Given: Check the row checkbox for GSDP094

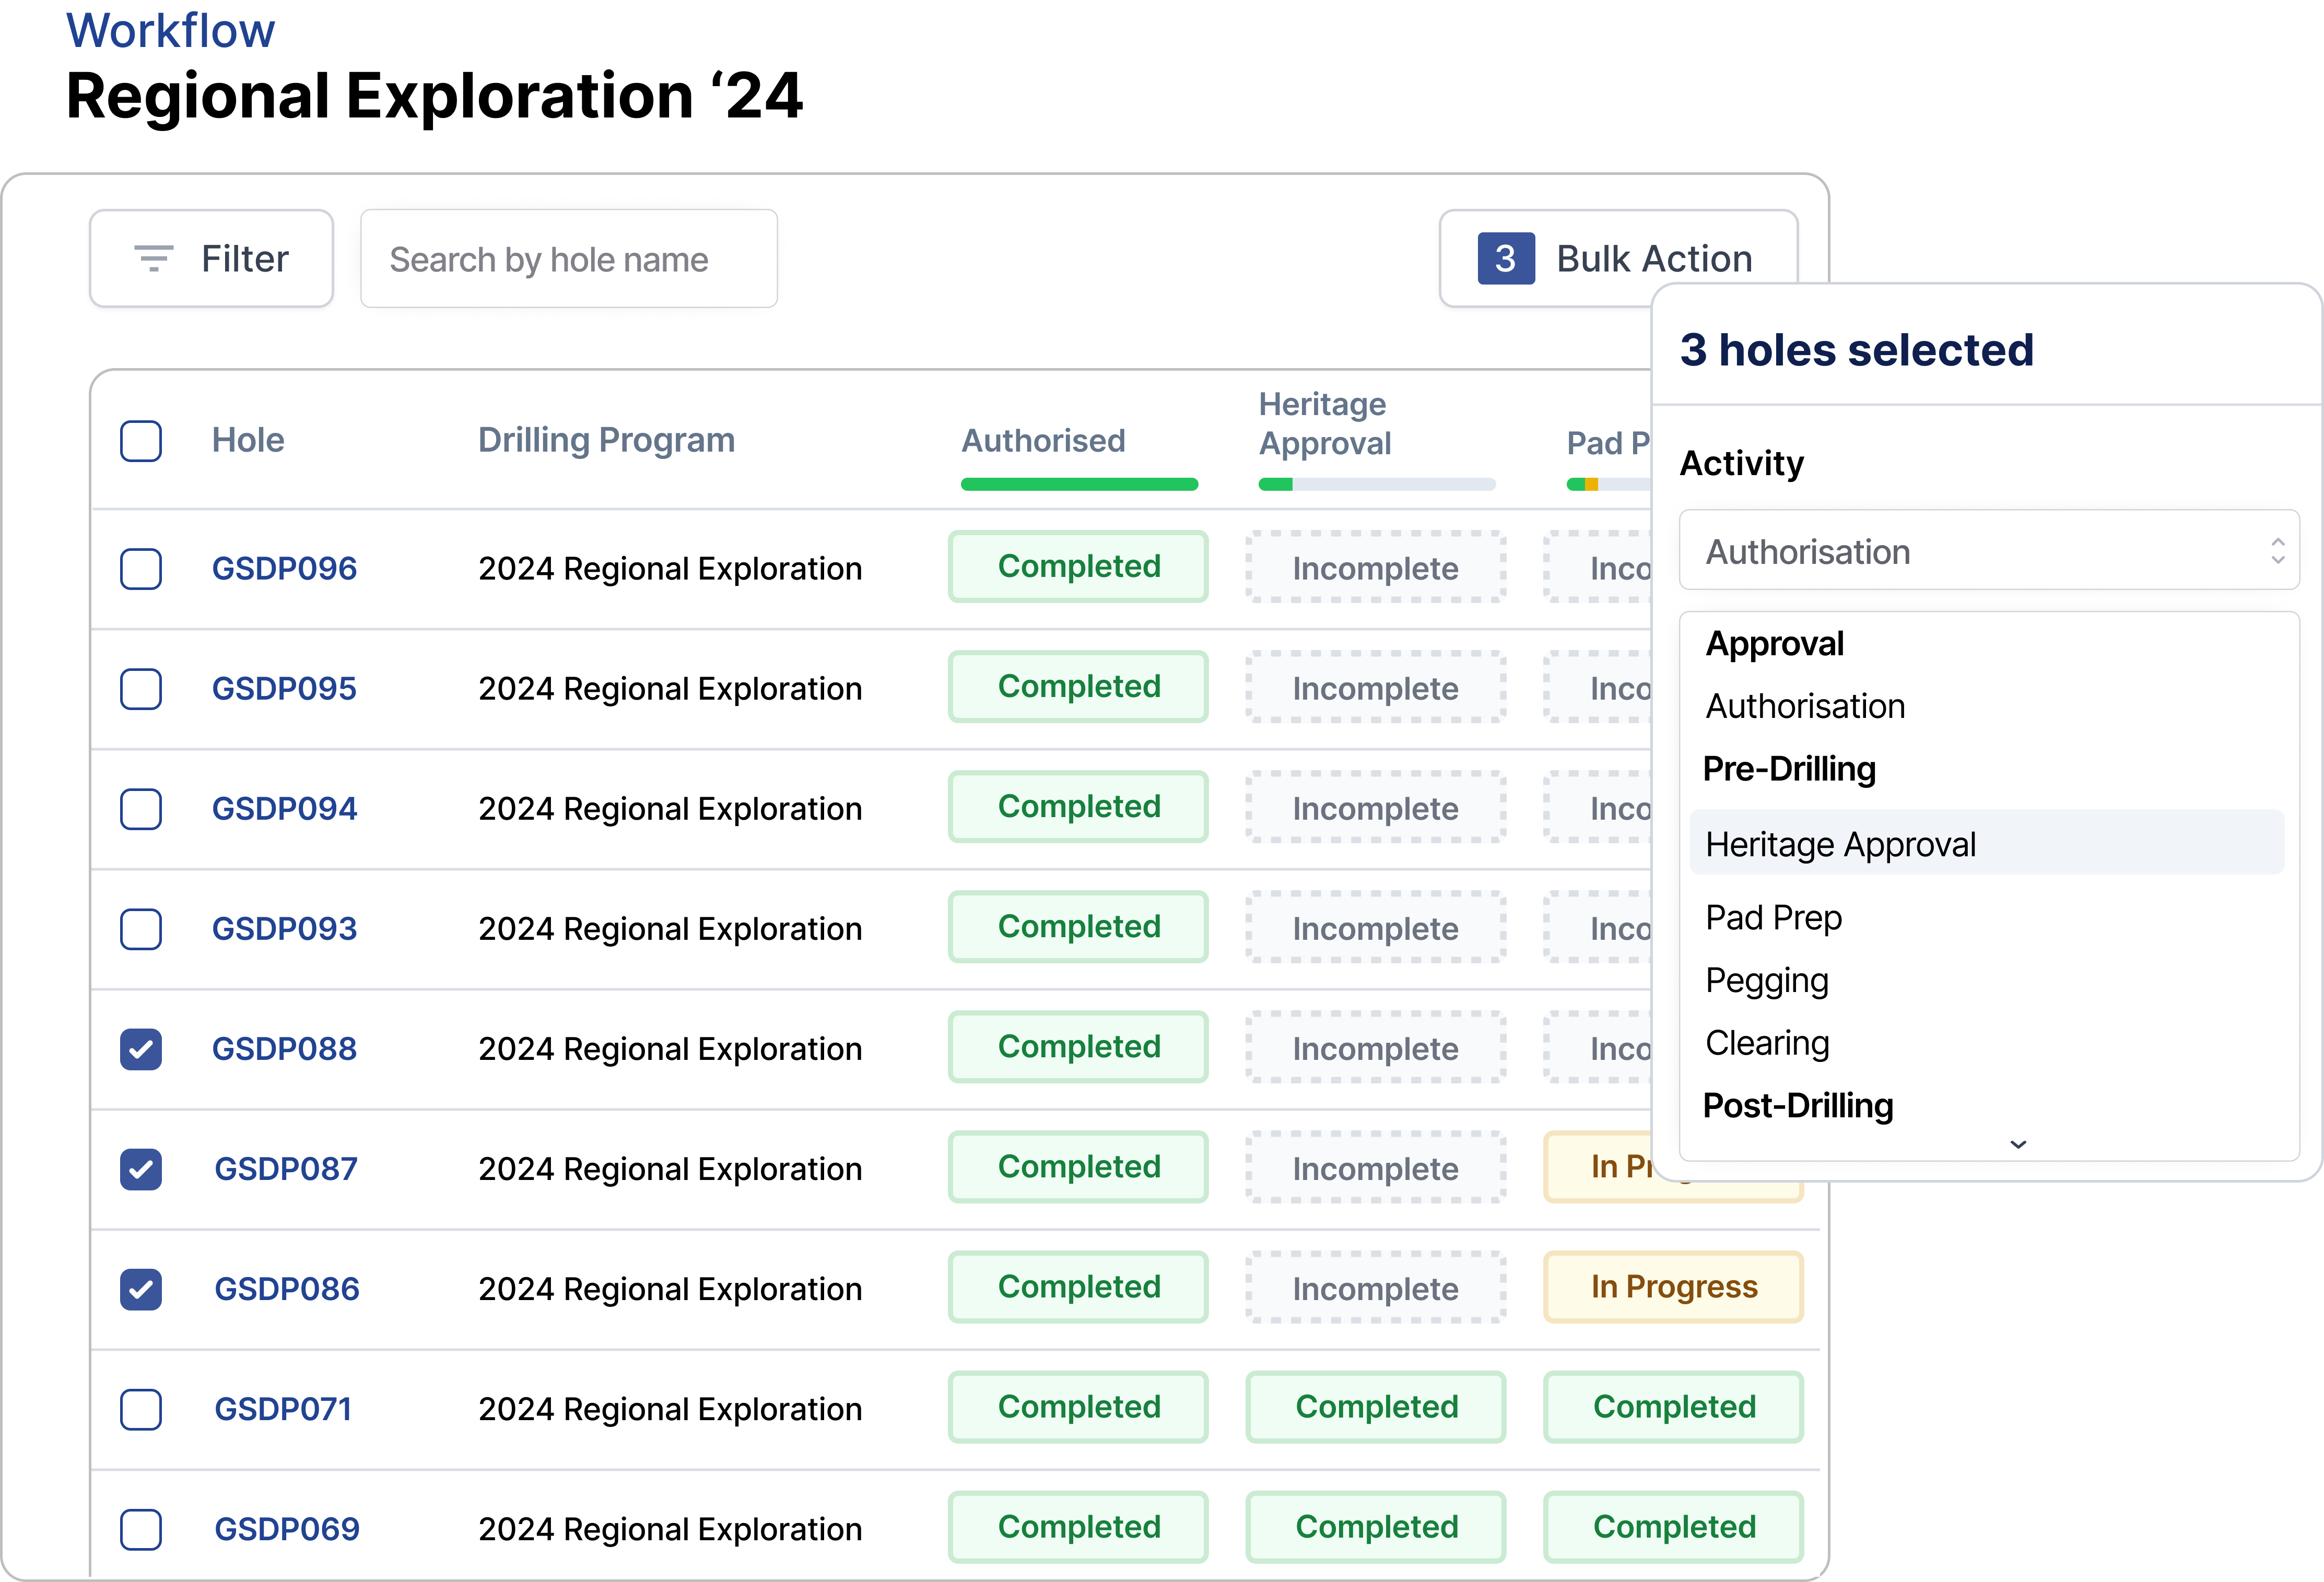Looking at the screenshot, I should (140, 808).
